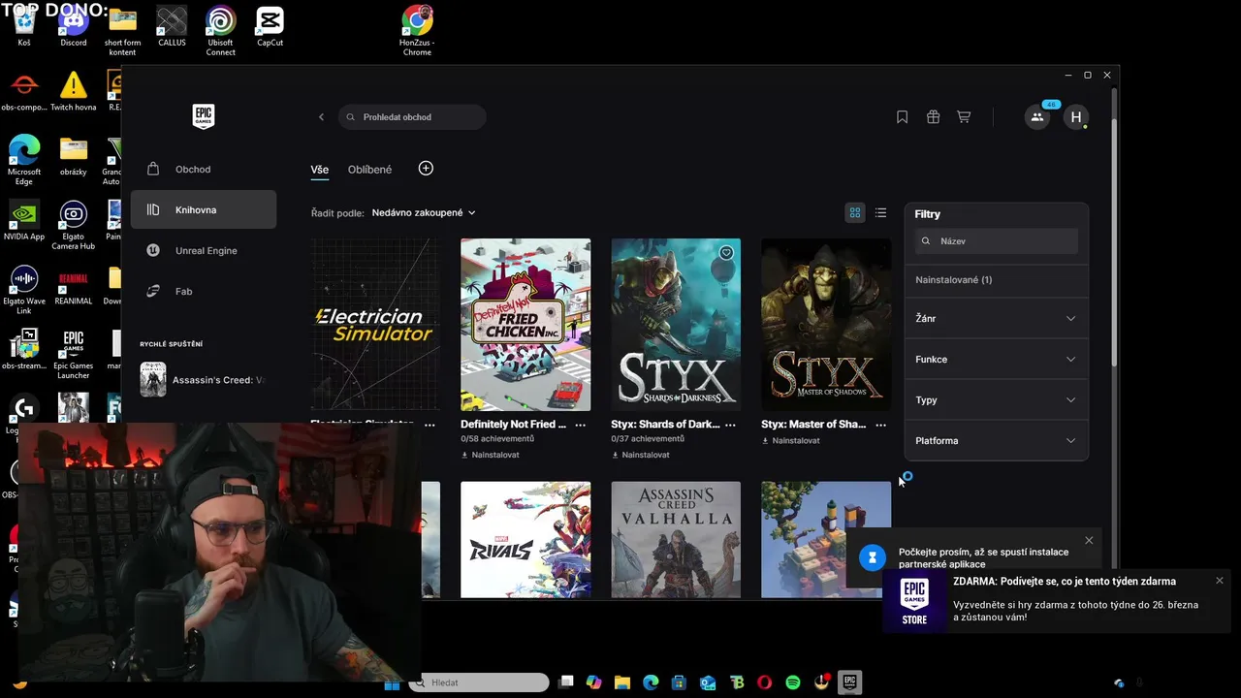This screenshot has height=698, width=1241.
Task: Open Epic Games Launcher desktop shortcut
Action: pyautogui.click(x=74, y=355)
